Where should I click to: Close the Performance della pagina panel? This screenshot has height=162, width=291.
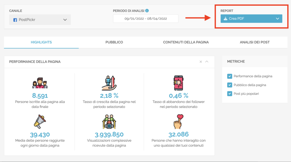[x=201, y=62]
